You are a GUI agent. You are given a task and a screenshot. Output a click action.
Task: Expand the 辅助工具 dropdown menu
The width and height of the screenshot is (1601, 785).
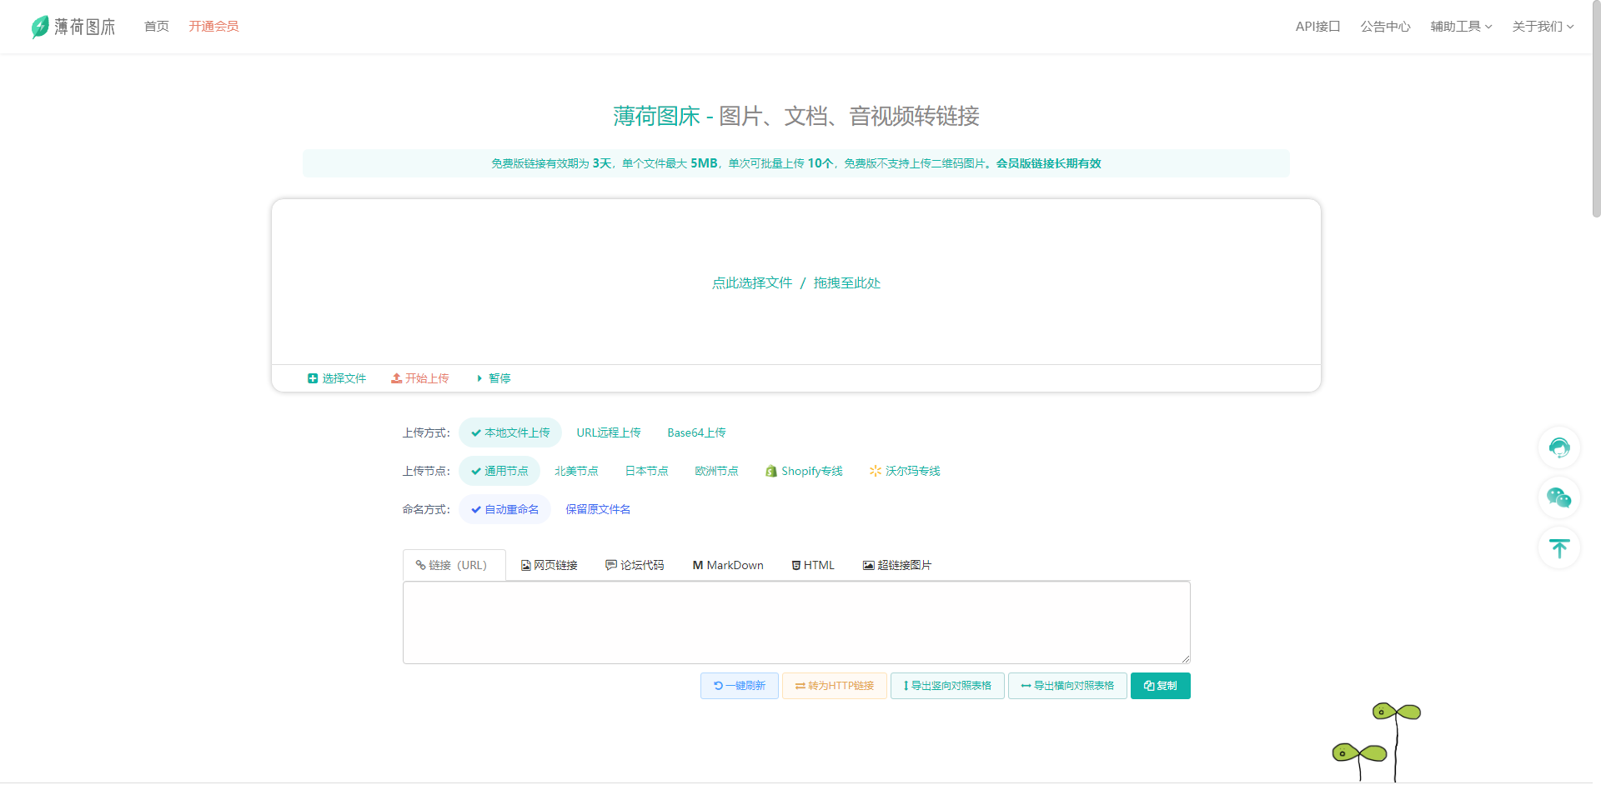pos(1461,27)
